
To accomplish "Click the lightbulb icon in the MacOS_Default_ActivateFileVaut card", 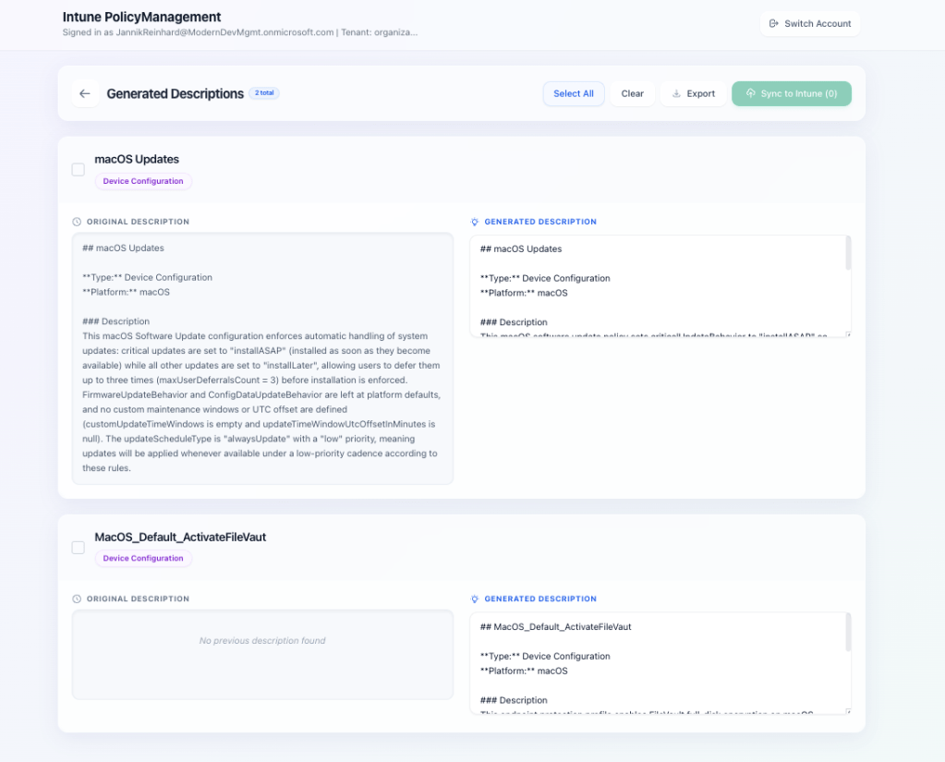I will pos(475,599).
